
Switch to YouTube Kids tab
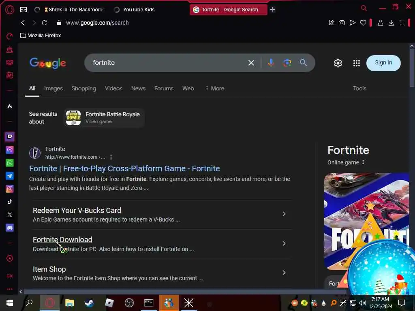[139, 10]
